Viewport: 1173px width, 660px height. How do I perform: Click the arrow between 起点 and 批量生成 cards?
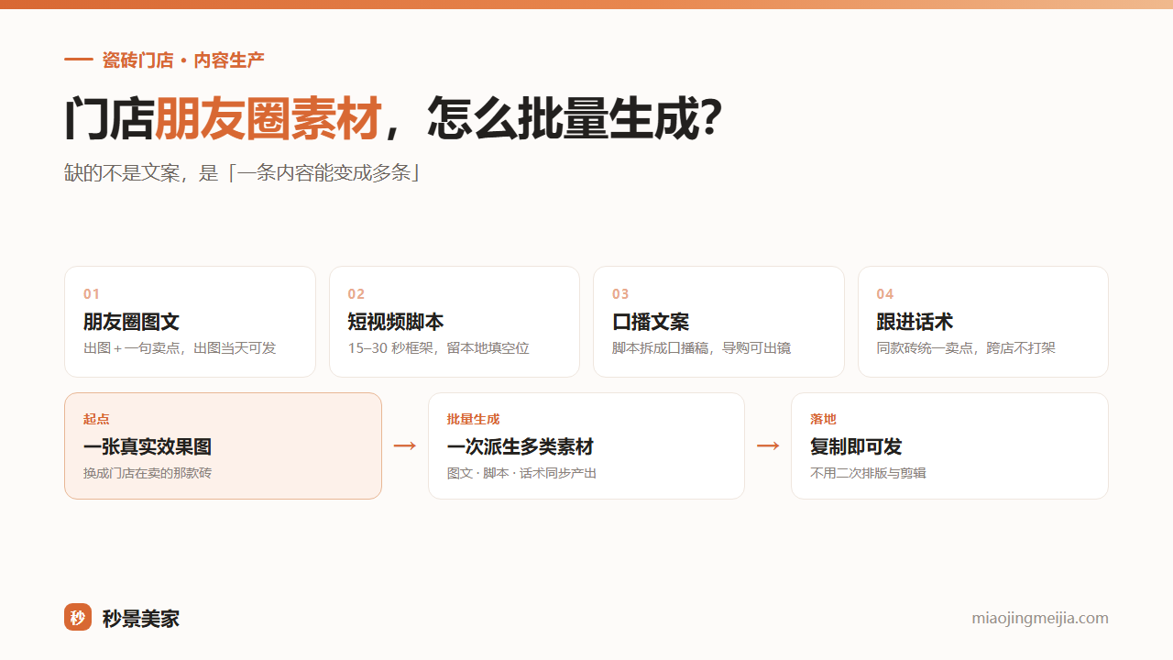(x=405, y=445)
